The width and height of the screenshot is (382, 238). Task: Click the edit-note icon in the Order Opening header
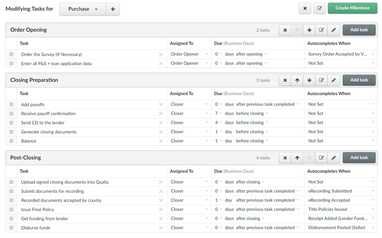tap(322, 30)
